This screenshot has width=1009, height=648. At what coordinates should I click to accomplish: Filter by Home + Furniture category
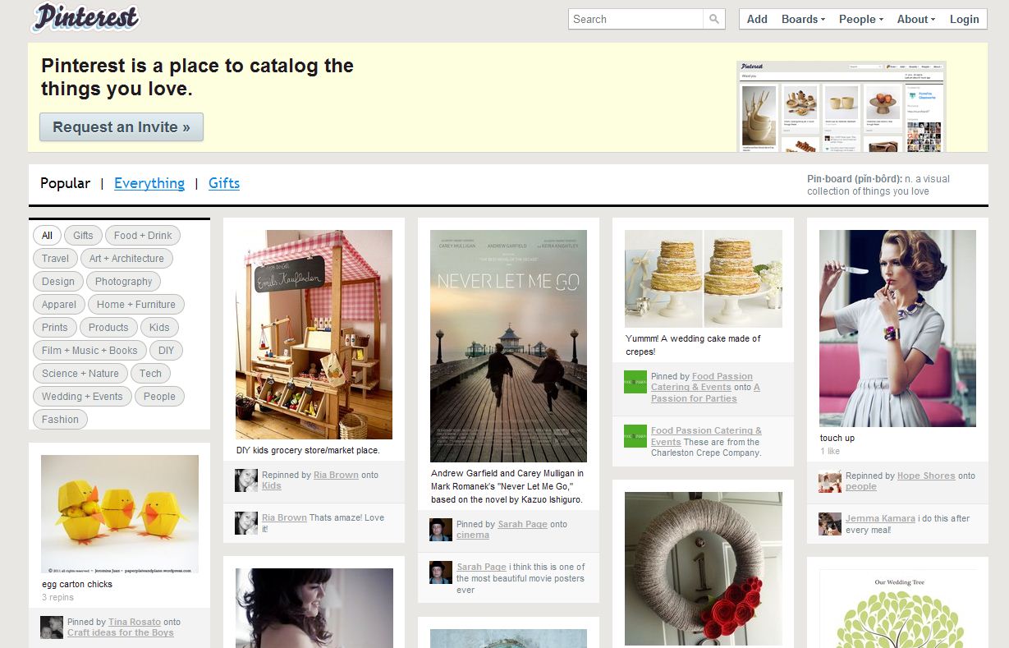coord(136,305)
